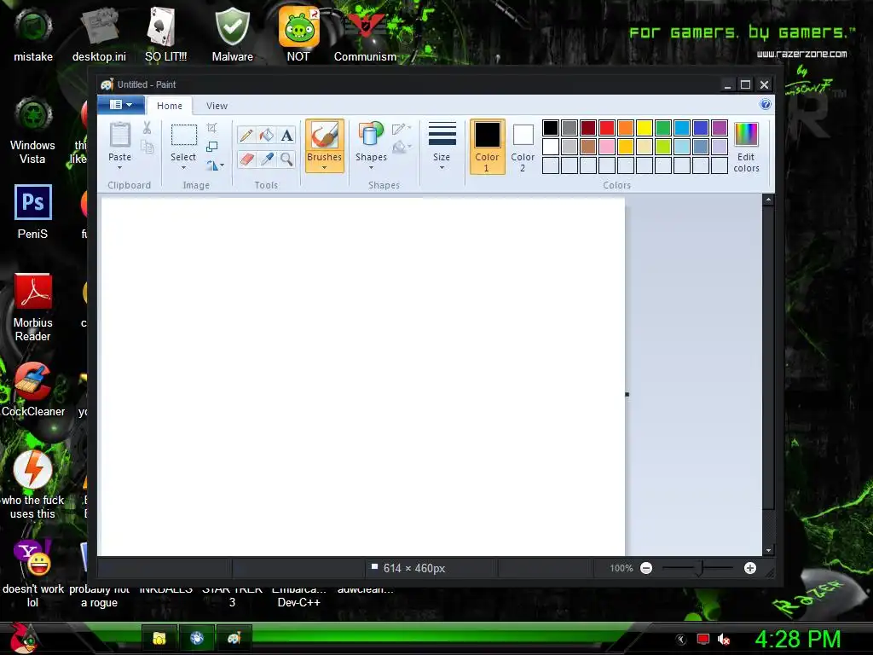
Task: Click the vertical scrollbar up arrow
Action: click(768, 200)
